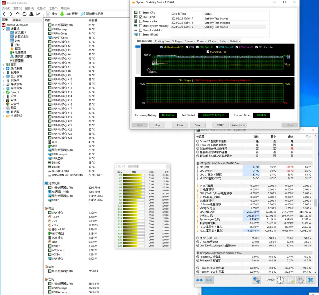Collapse the 计算机 tree node
Screen dimensions: 319x295
(3, 29)
